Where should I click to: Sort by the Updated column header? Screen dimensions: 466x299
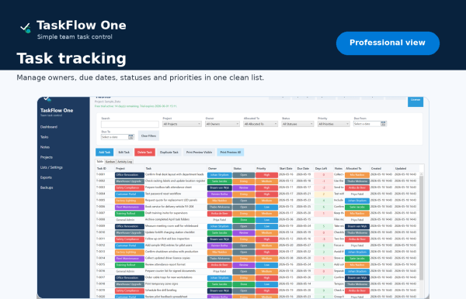401,168
